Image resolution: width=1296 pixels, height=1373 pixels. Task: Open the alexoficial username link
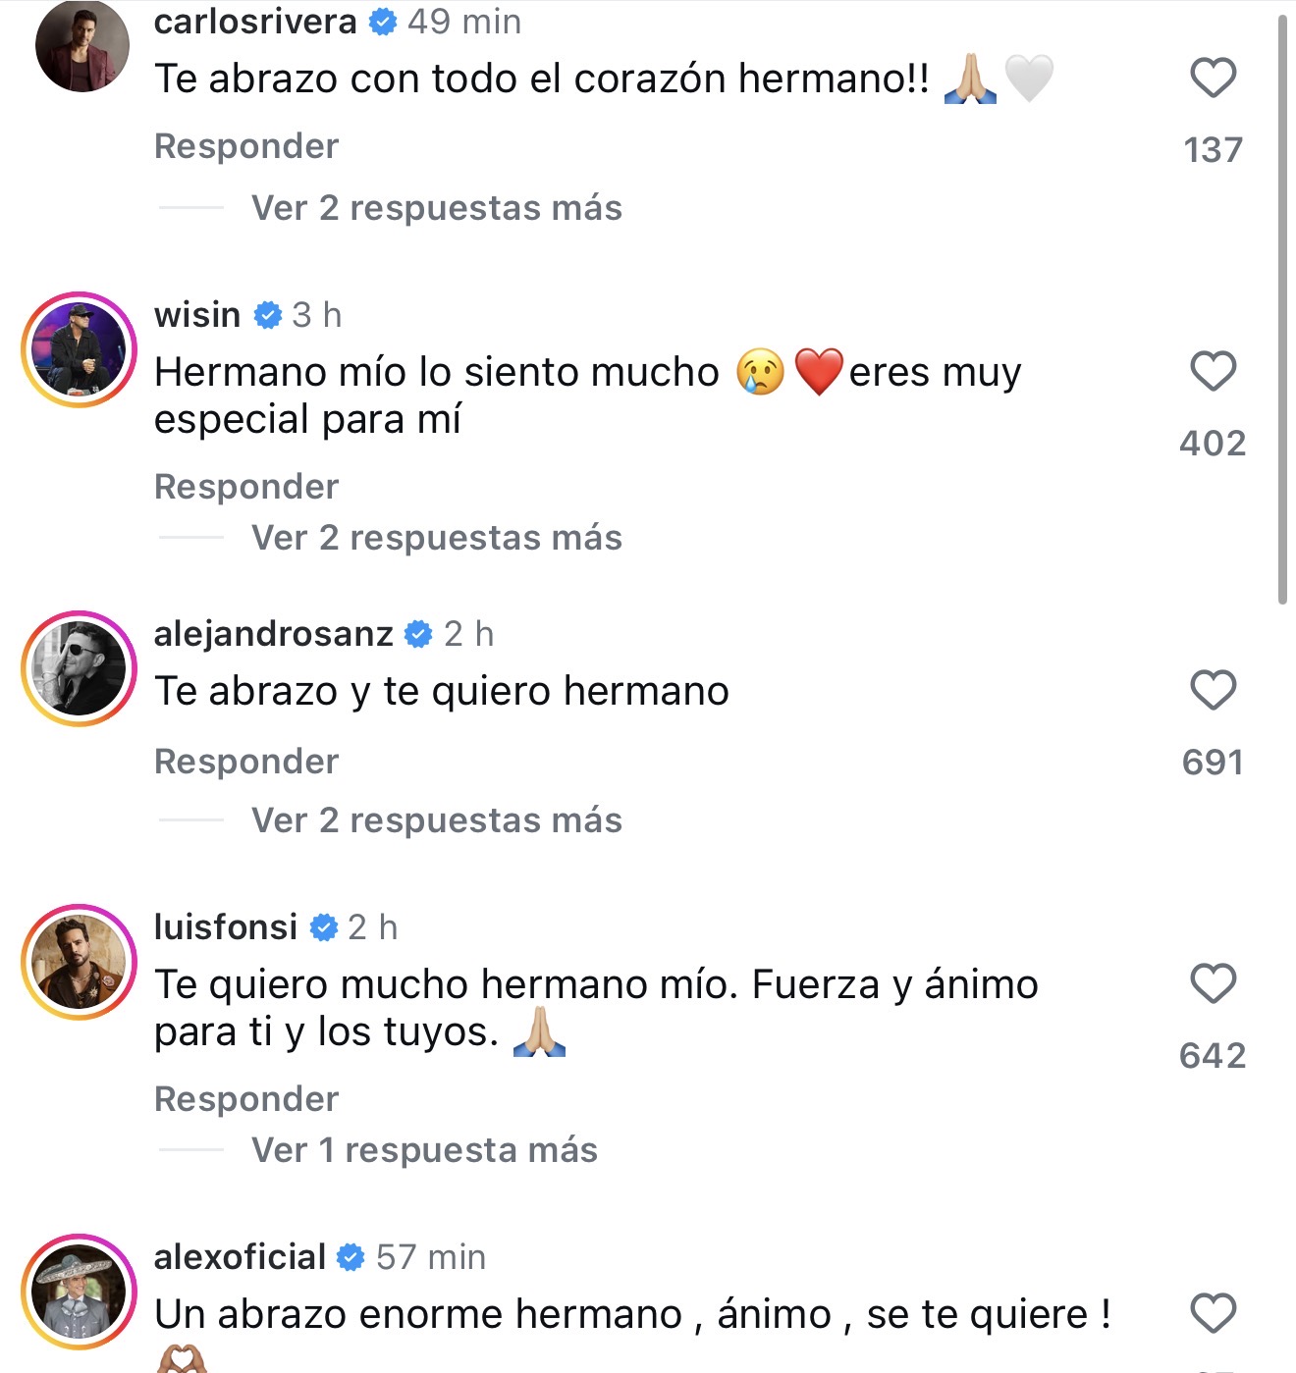point(240,1257)
